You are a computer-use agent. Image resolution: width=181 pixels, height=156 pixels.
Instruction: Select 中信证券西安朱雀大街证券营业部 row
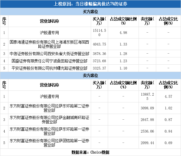[90, 54]
